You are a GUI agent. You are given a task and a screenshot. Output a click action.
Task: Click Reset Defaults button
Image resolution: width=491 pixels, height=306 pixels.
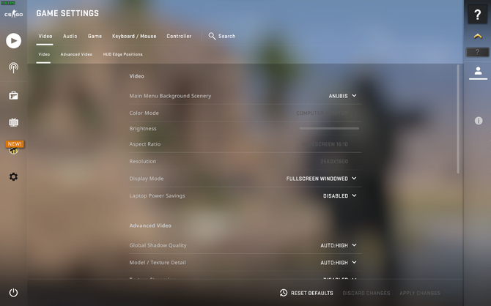306,293
